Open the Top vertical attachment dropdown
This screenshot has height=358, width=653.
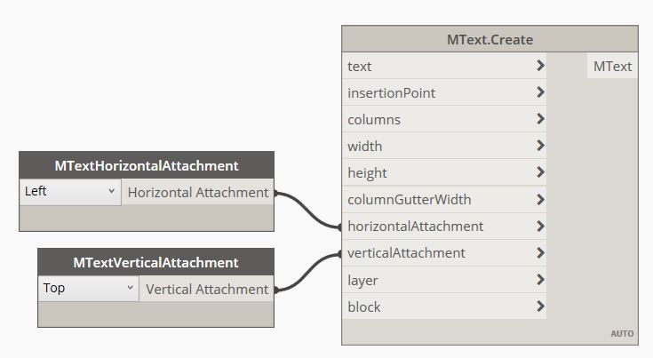click(88, 289)
